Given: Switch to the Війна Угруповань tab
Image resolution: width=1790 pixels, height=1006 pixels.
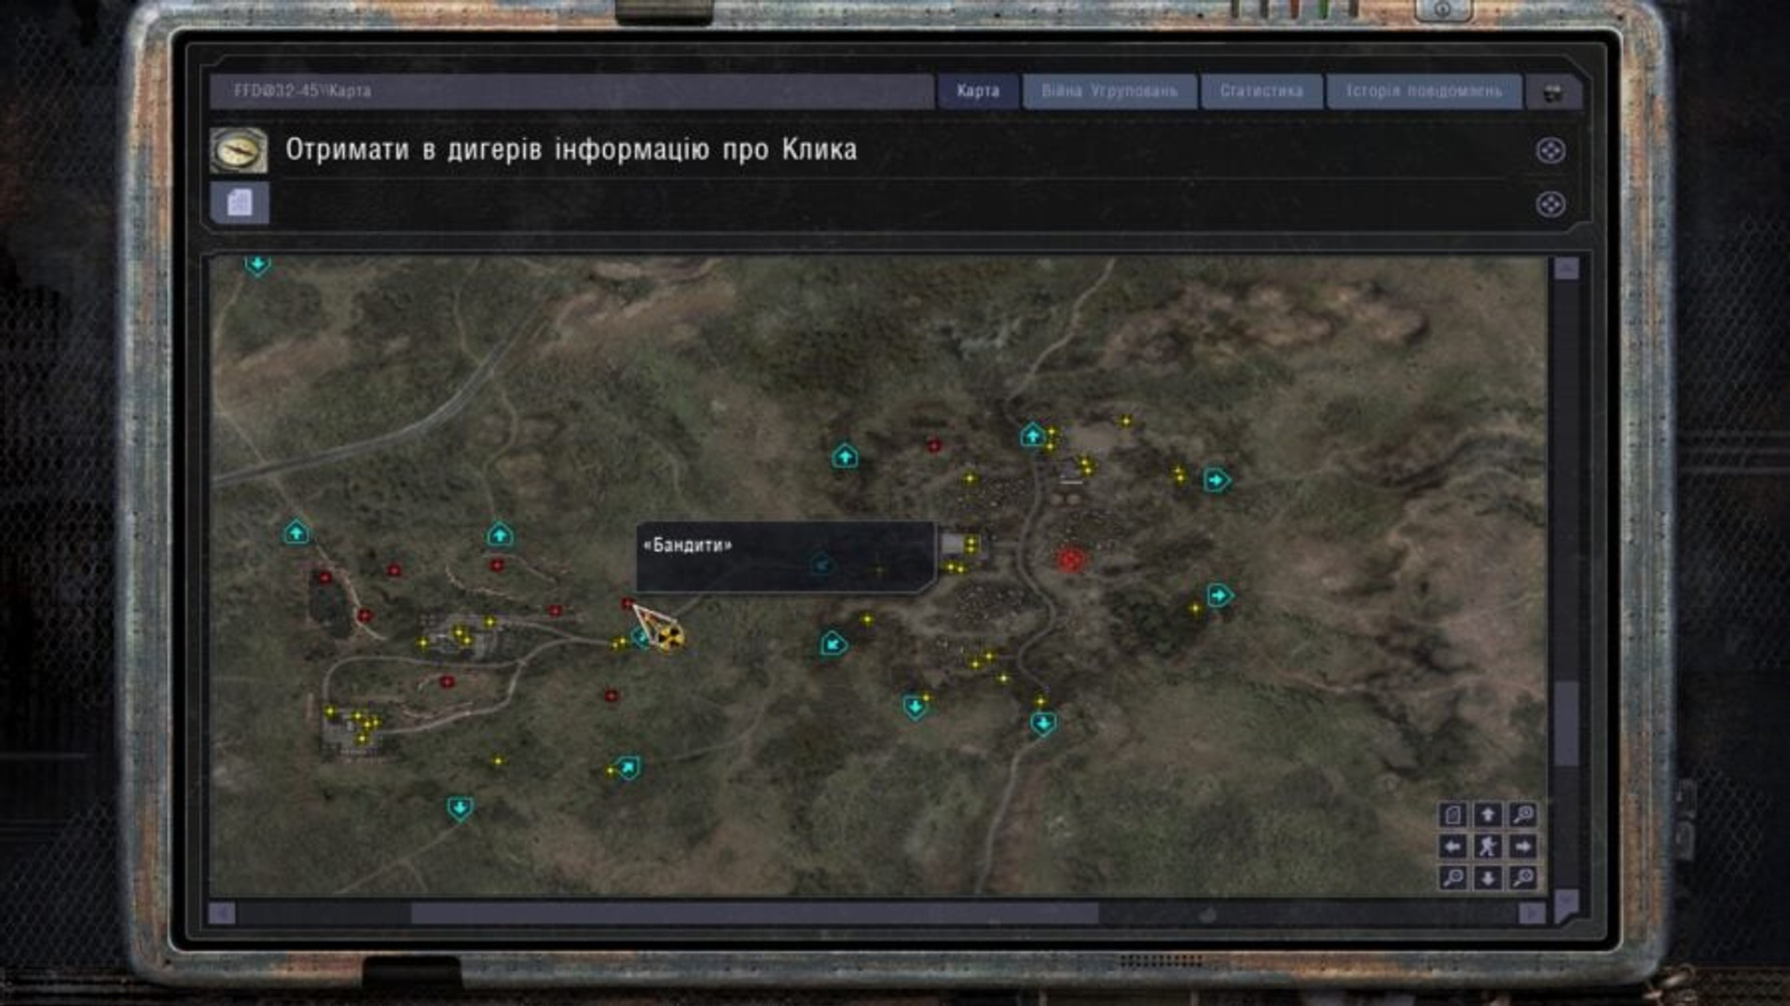Looking at the screenshot, I should coord(1109,91).
